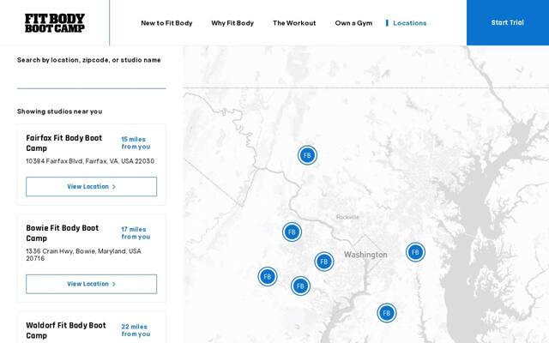Open the Waldorf Fit Body Boot Camp title
This screenshot has width=549, height=343.
(x=66, y=330)
